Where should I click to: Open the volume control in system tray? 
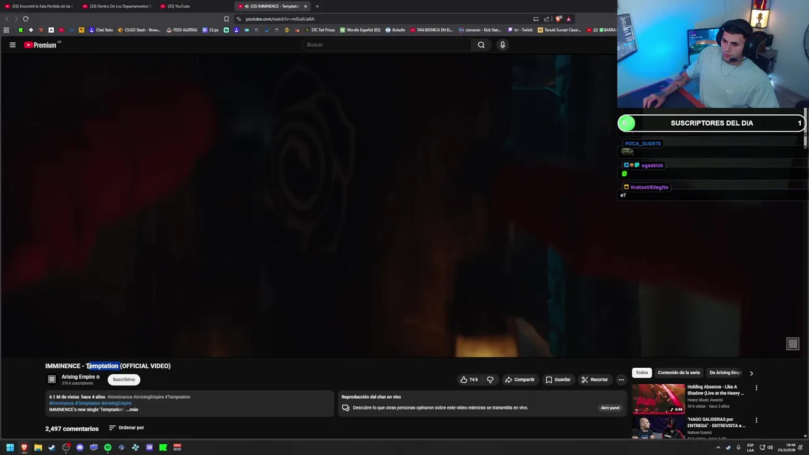pyautogui.click(x=770, y=447)
